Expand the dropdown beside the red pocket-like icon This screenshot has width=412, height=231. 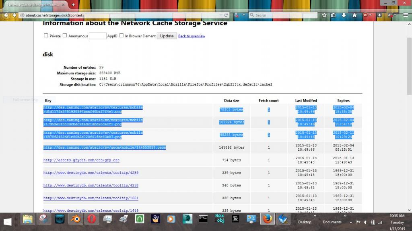point(243,15)
